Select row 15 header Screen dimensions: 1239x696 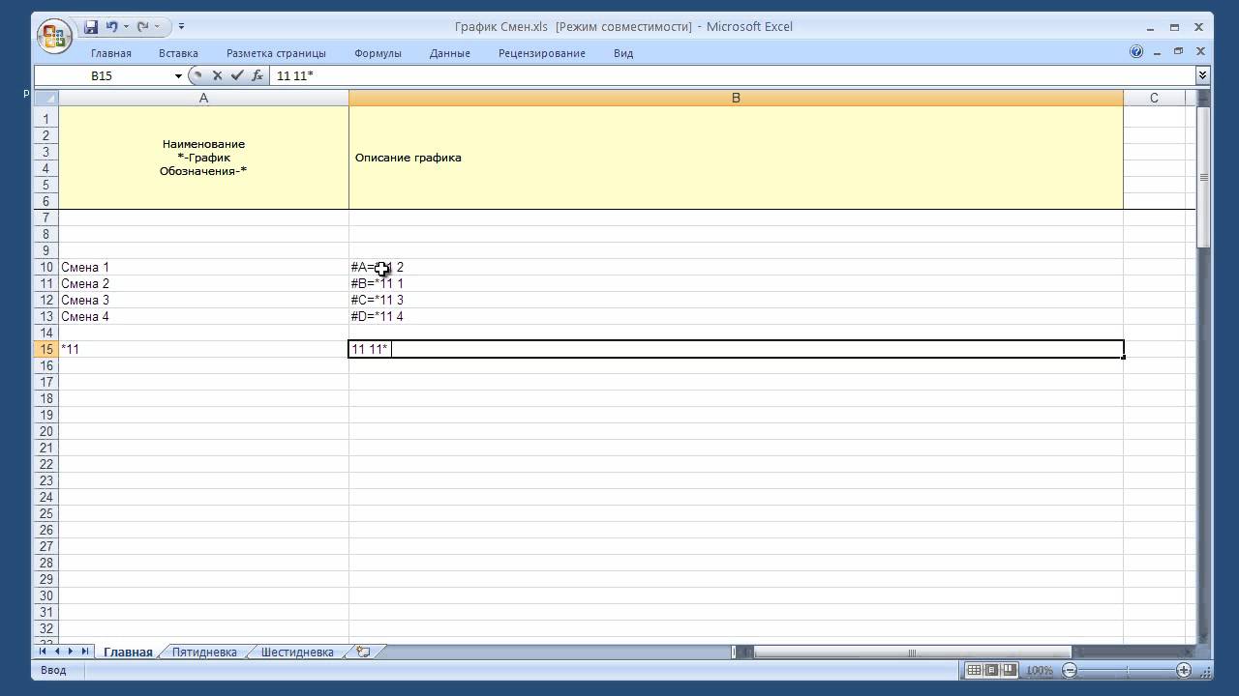[46, 350]
